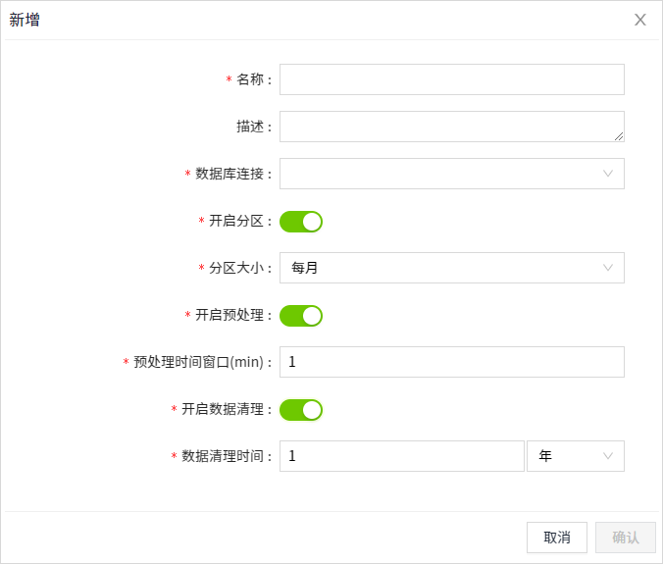Click the 确认 button
This screenshot has height=564, width=663.
(626, 538)
